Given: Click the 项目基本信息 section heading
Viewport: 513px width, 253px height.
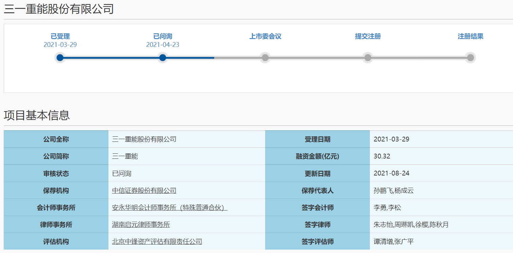Looking at the screenshot, I should pyautogui.click(x=37, y=115).
